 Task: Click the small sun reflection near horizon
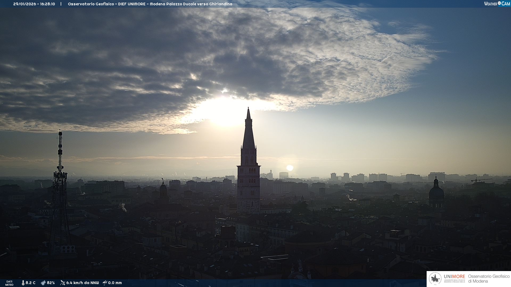290,168
